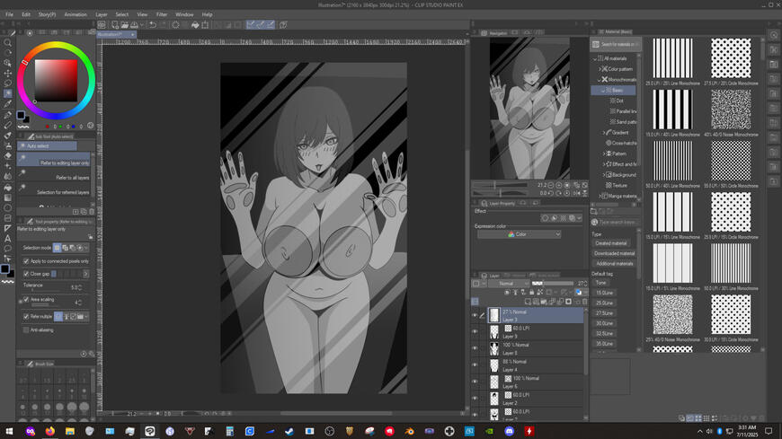Expand the Color pattern material folder
This screenshot has width=782, height=439.
(x=601, y=68)
